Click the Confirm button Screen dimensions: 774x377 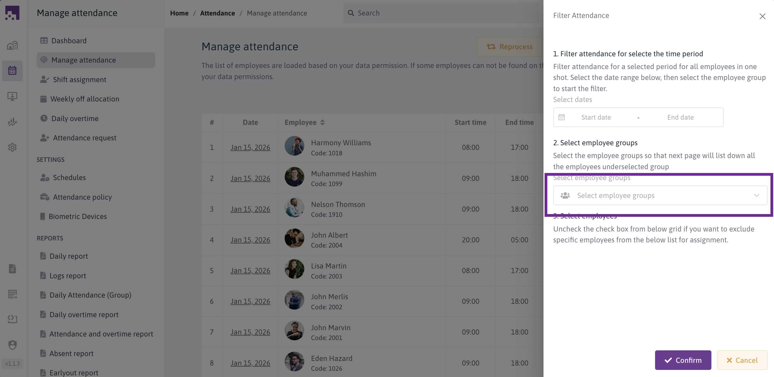pyautogui.click(x=683, y=360)
